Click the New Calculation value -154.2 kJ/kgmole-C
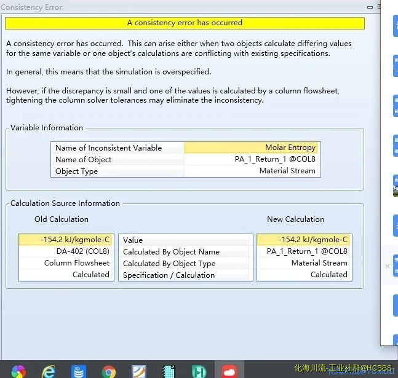Viewport: 398px width, 378px height. (304, 240)
